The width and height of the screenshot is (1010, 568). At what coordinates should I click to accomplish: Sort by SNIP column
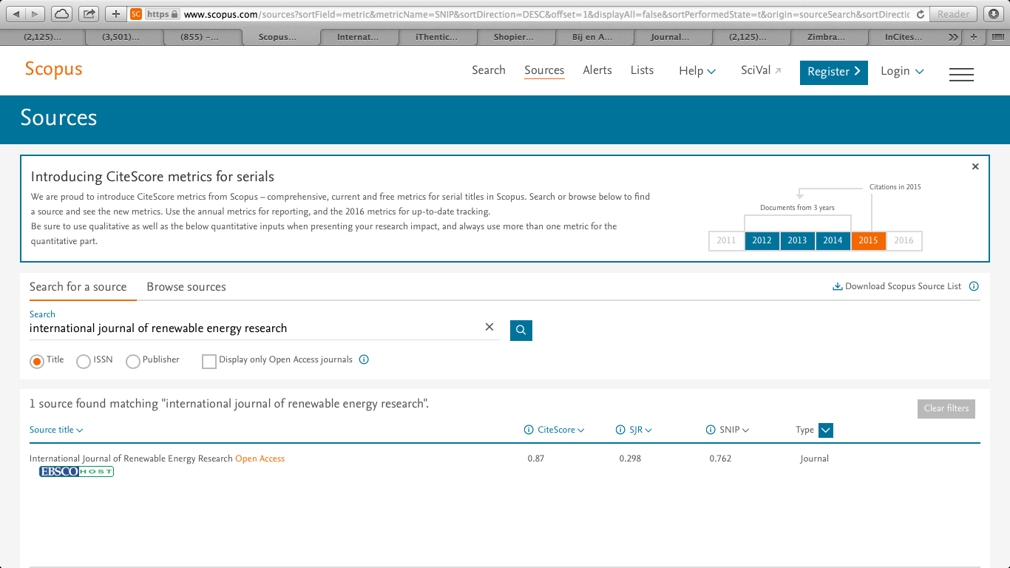point(734,430)
